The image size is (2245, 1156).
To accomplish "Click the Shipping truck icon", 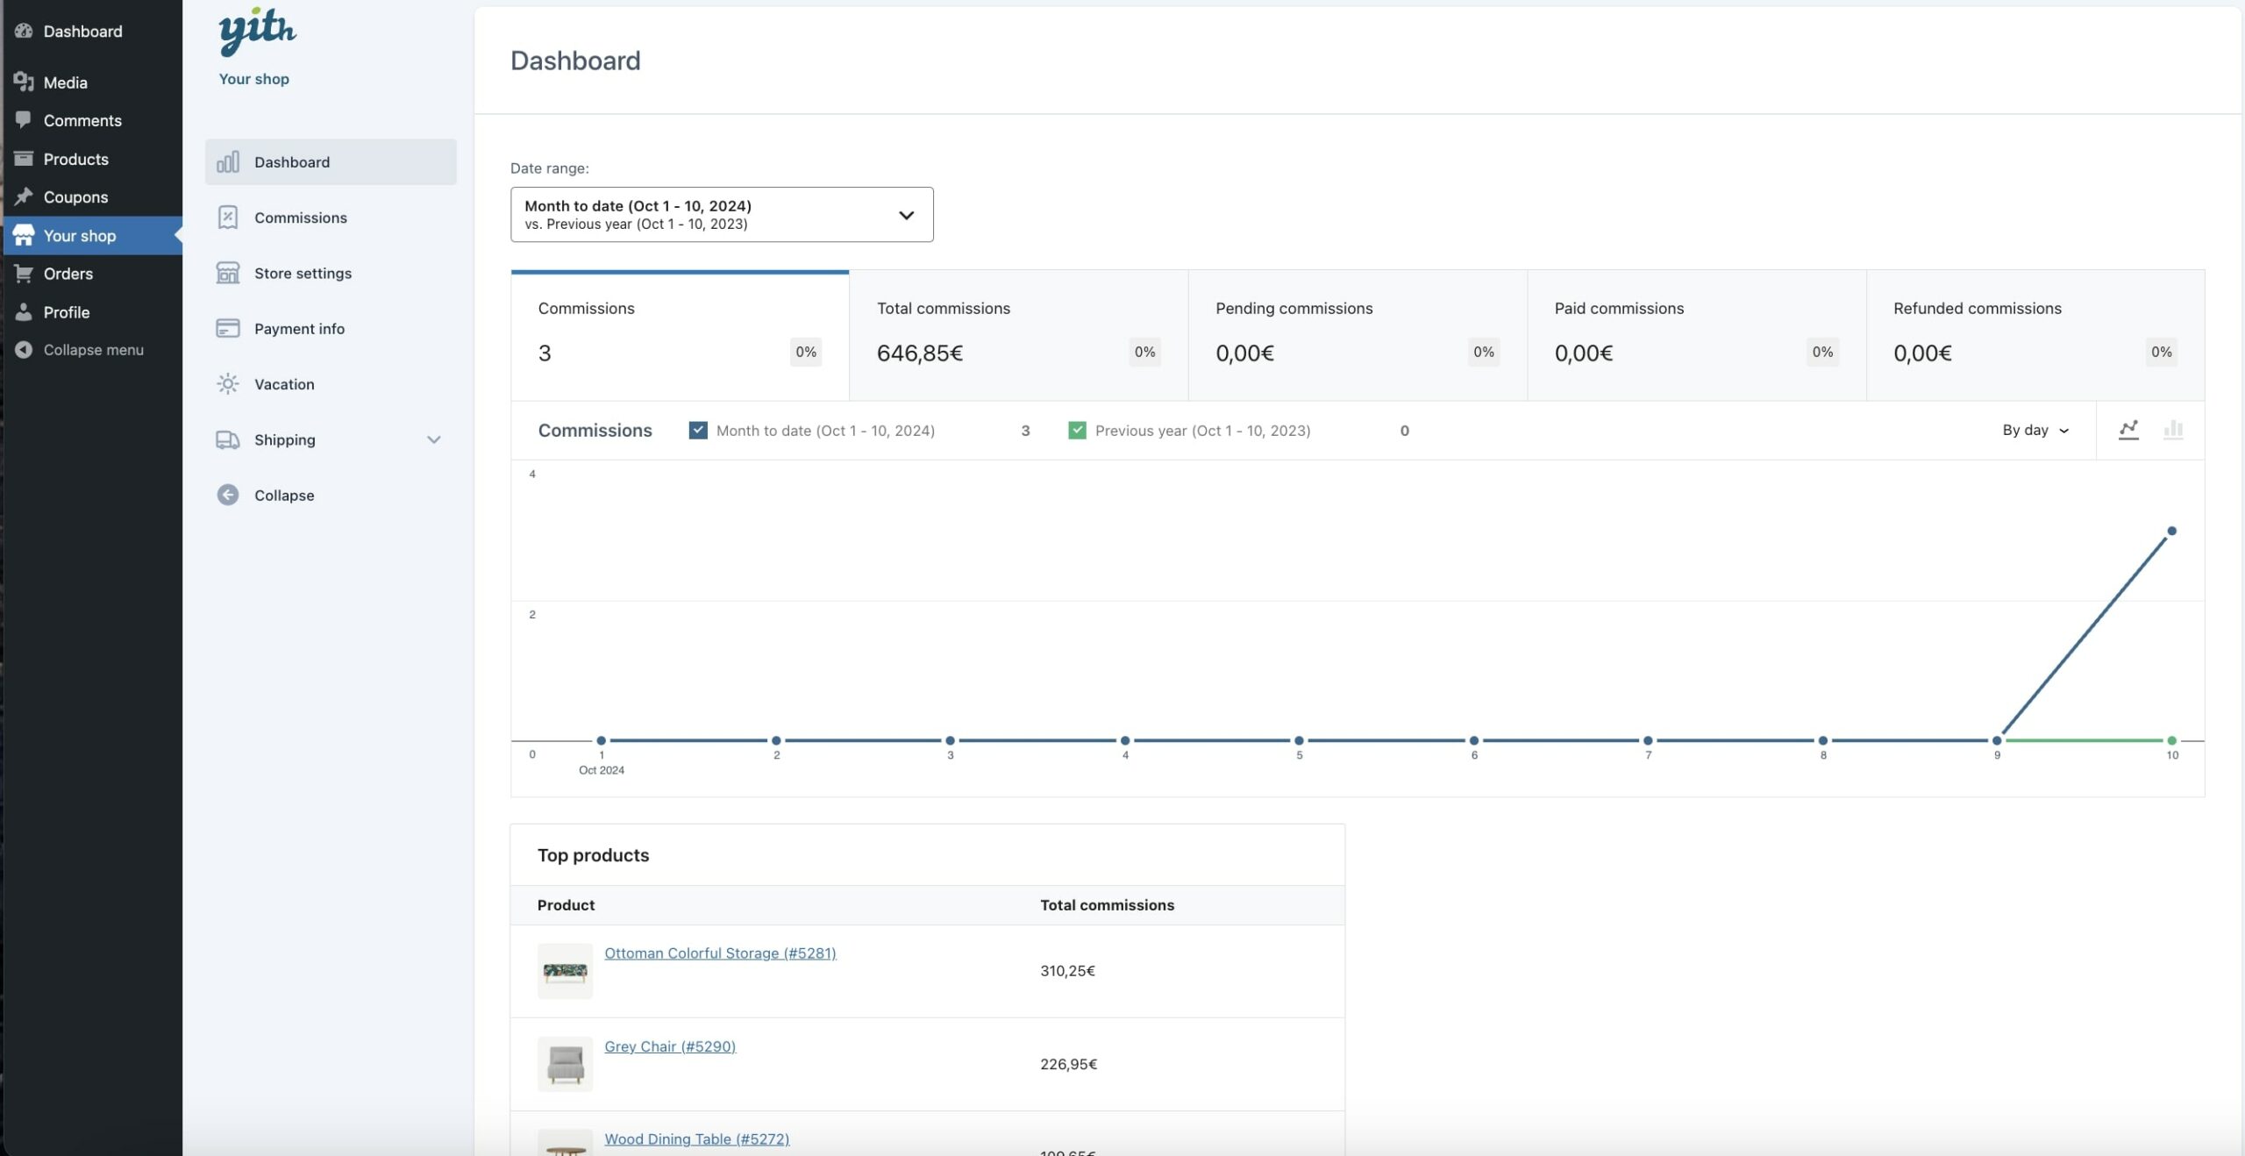I will click(228, 439).
